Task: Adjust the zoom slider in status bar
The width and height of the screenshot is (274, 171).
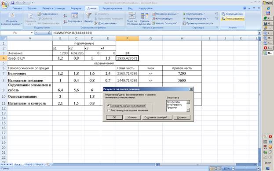Action: (x=245, y=168)
